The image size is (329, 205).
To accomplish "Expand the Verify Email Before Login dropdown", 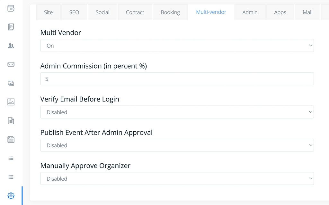I will 177,112.
